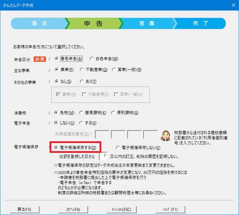Select 電子帳簿保存しない(E) option
Viewport: 239px width, 215px height.
point(138,148)
